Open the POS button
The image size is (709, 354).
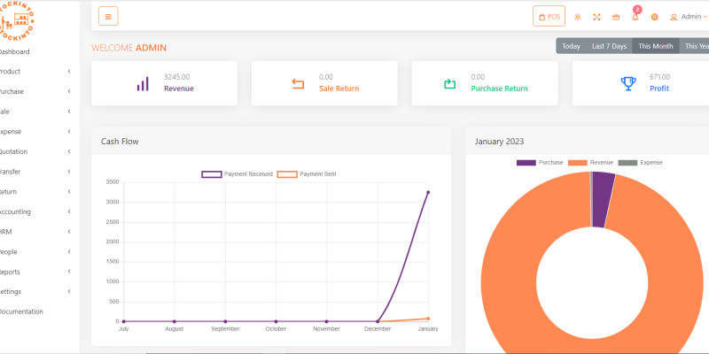pos(549,17)
